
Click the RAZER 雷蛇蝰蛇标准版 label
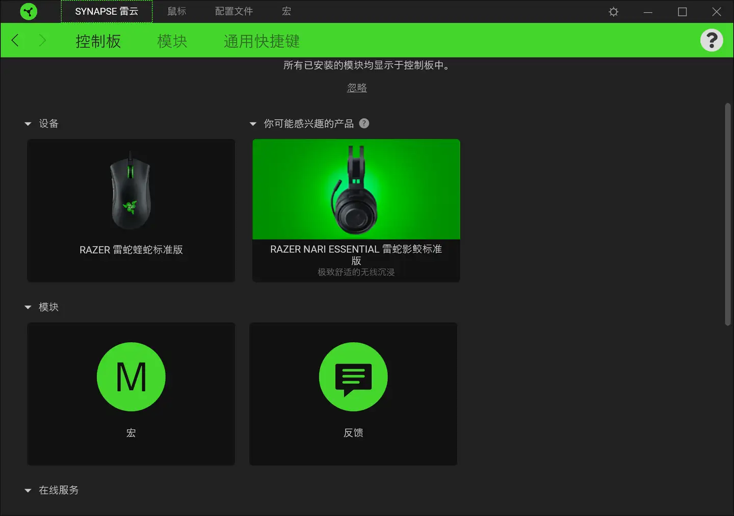(x=131, y=250)
